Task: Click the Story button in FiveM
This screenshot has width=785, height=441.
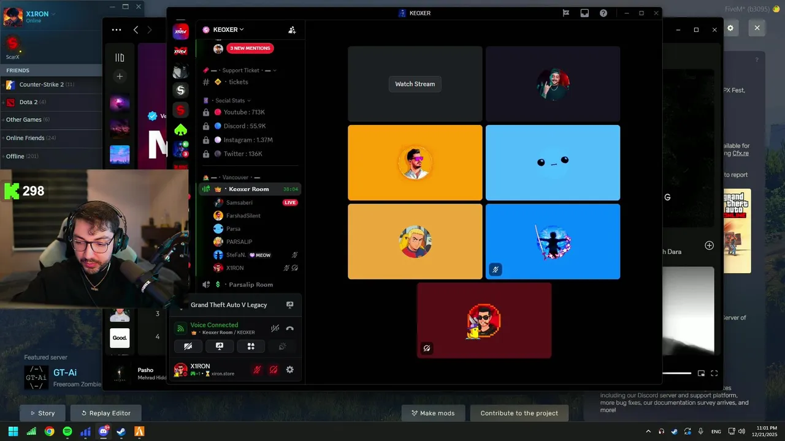Action: (x=42, y=413)
